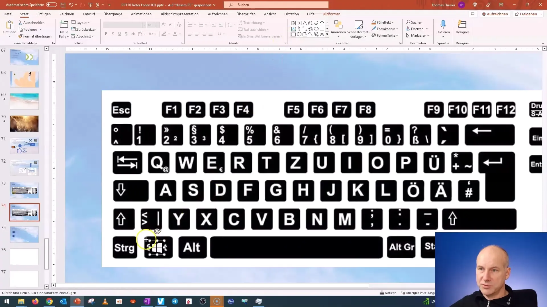Open Überprüfen review menu tab
The width and height of the screenshot is (547, 307).
246,14
